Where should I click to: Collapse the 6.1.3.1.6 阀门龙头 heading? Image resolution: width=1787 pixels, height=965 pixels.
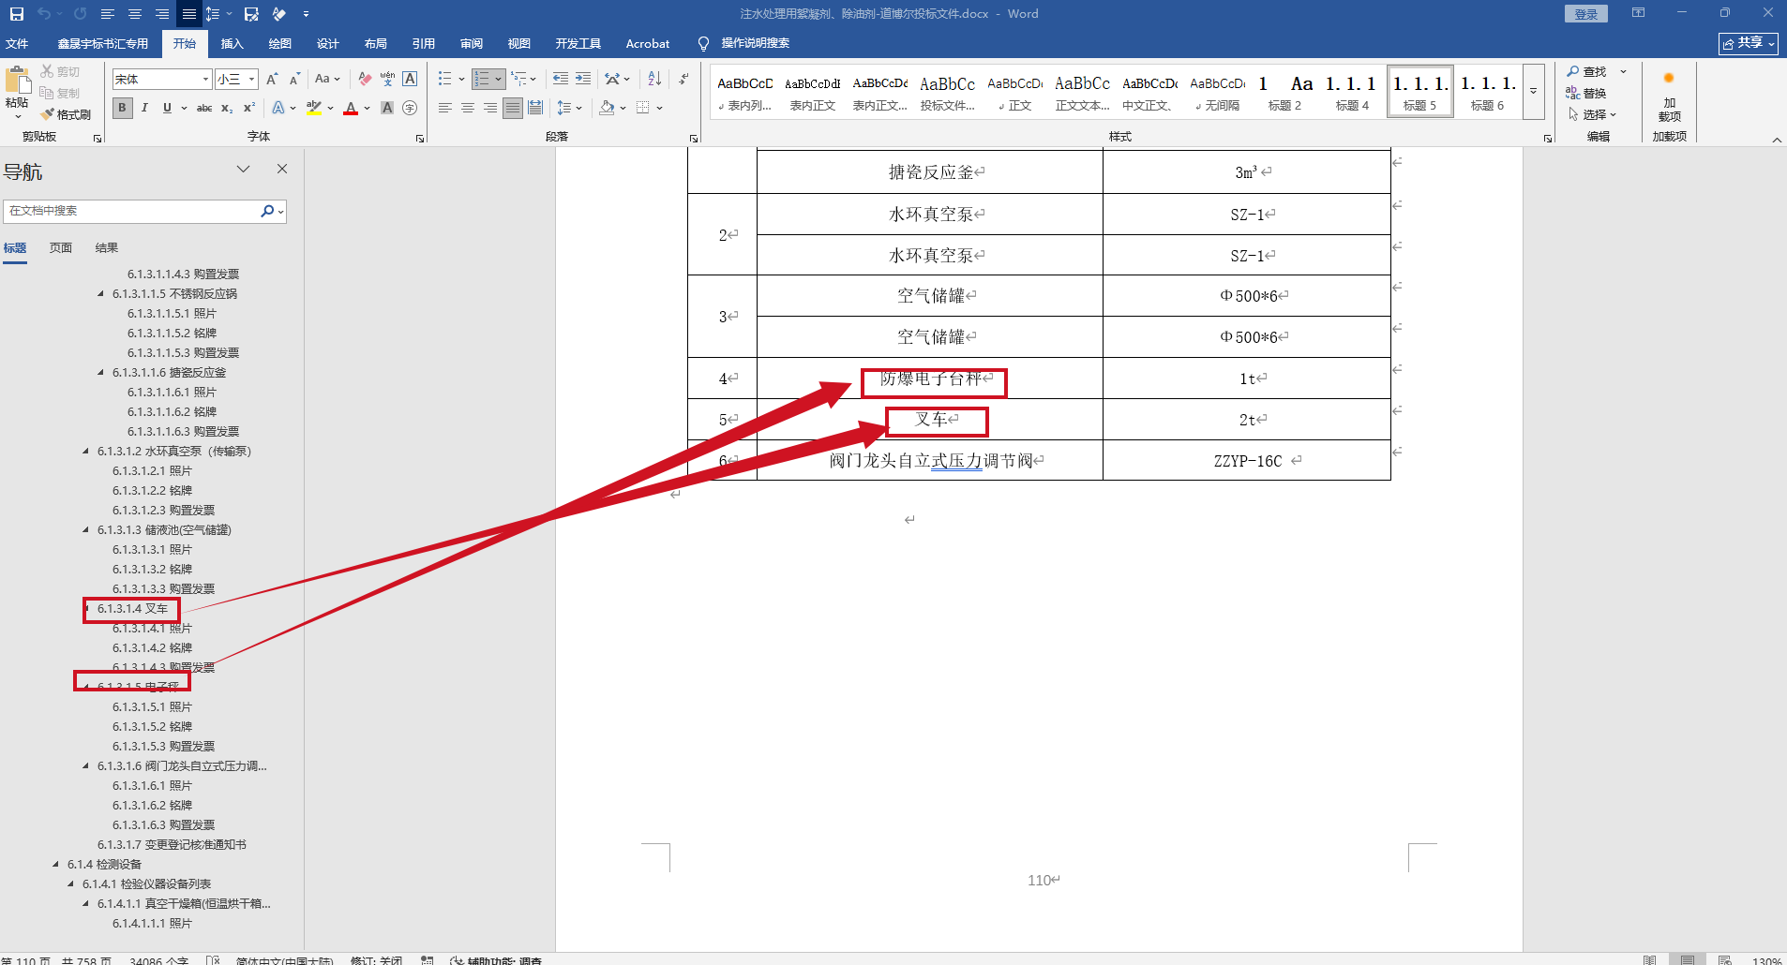[x=86, y=766]
